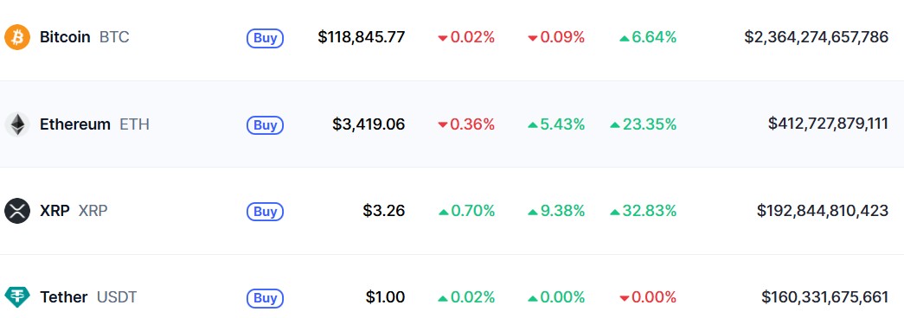
Task: Click Ethereum price $3,419.06
Action: (369, 124)
